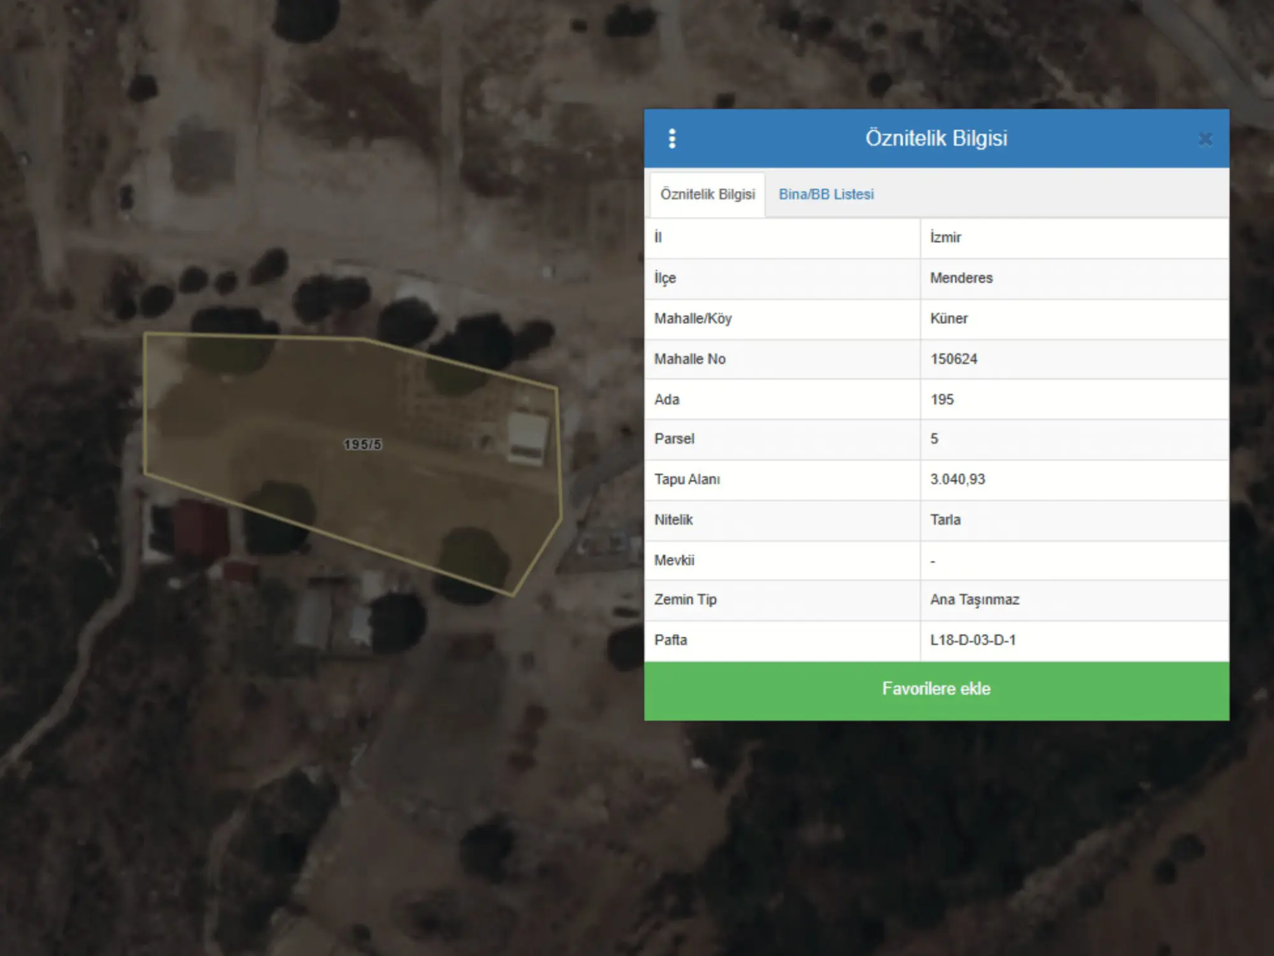Select the Öznitelik Bilgisi tab

pos(707,194)
